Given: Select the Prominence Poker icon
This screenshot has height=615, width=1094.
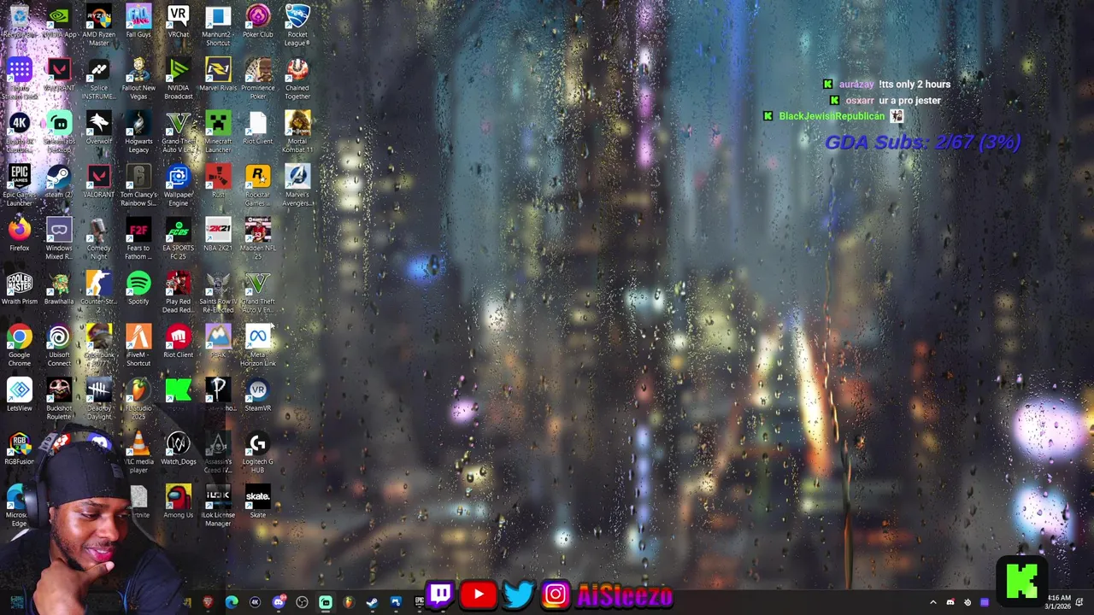Looking at the screenshot, I should tap(257, 79).
